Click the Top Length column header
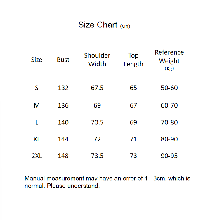 (133, 60)
